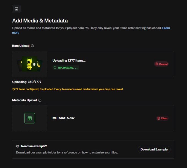Click the lightbulb icon beside Need an example

point(18,146)
